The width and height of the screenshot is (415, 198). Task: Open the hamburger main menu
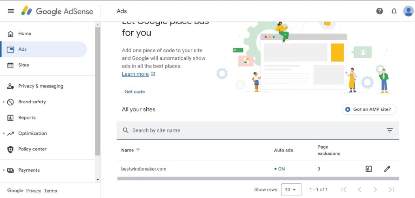point(11,11)
